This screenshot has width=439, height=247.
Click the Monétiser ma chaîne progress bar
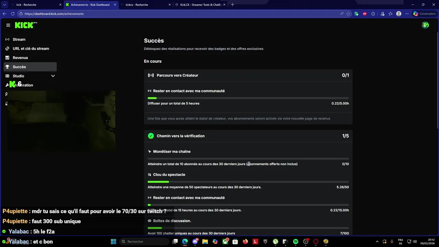(x=248, y=158)
